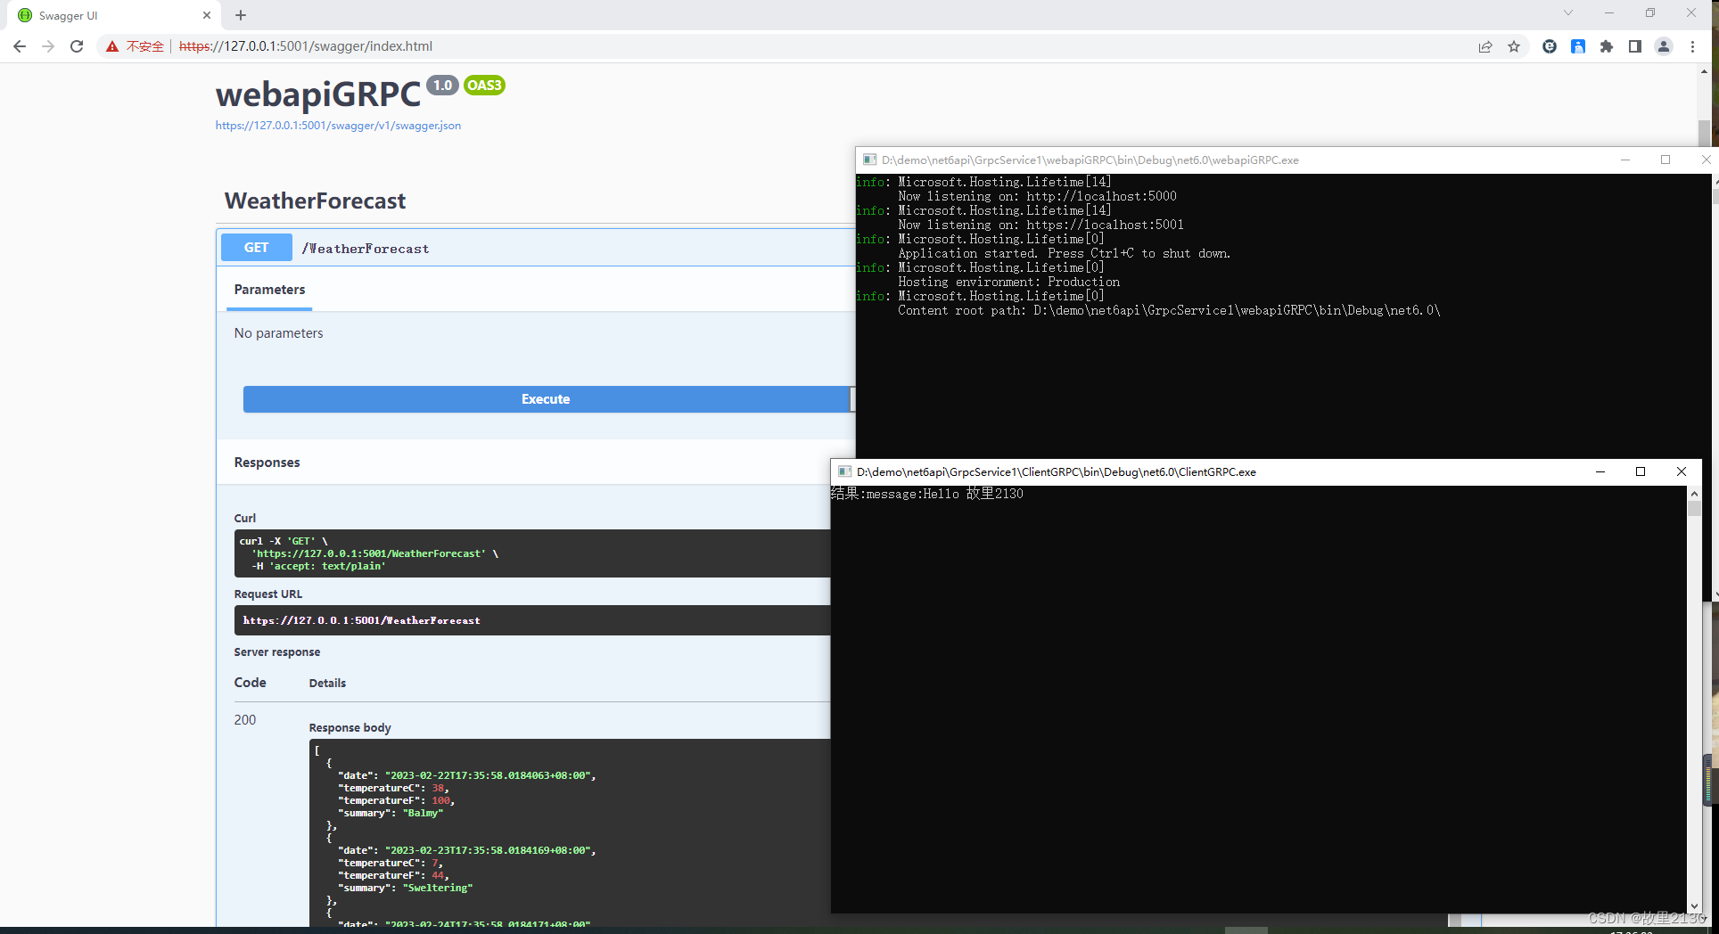Click the share icon in the address bar

pos(1485,46)
